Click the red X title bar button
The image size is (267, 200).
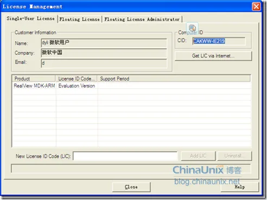pyautogui.click(x=256, y=7)
